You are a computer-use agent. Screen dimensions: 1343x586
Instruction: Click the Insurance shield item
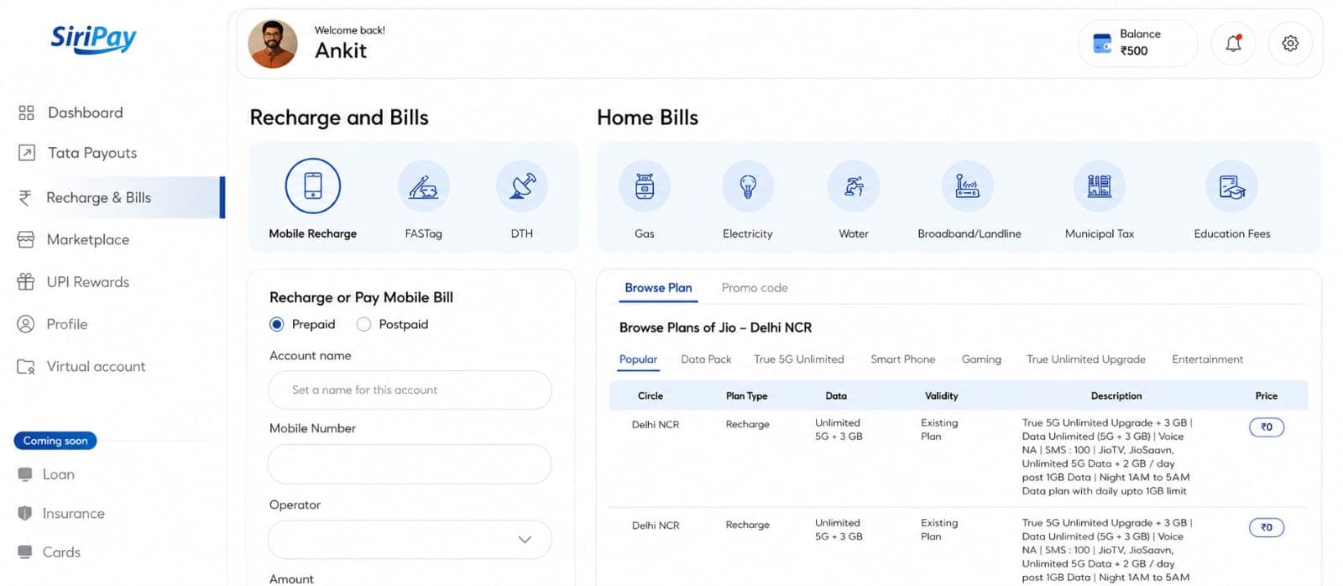coord(61,513)
